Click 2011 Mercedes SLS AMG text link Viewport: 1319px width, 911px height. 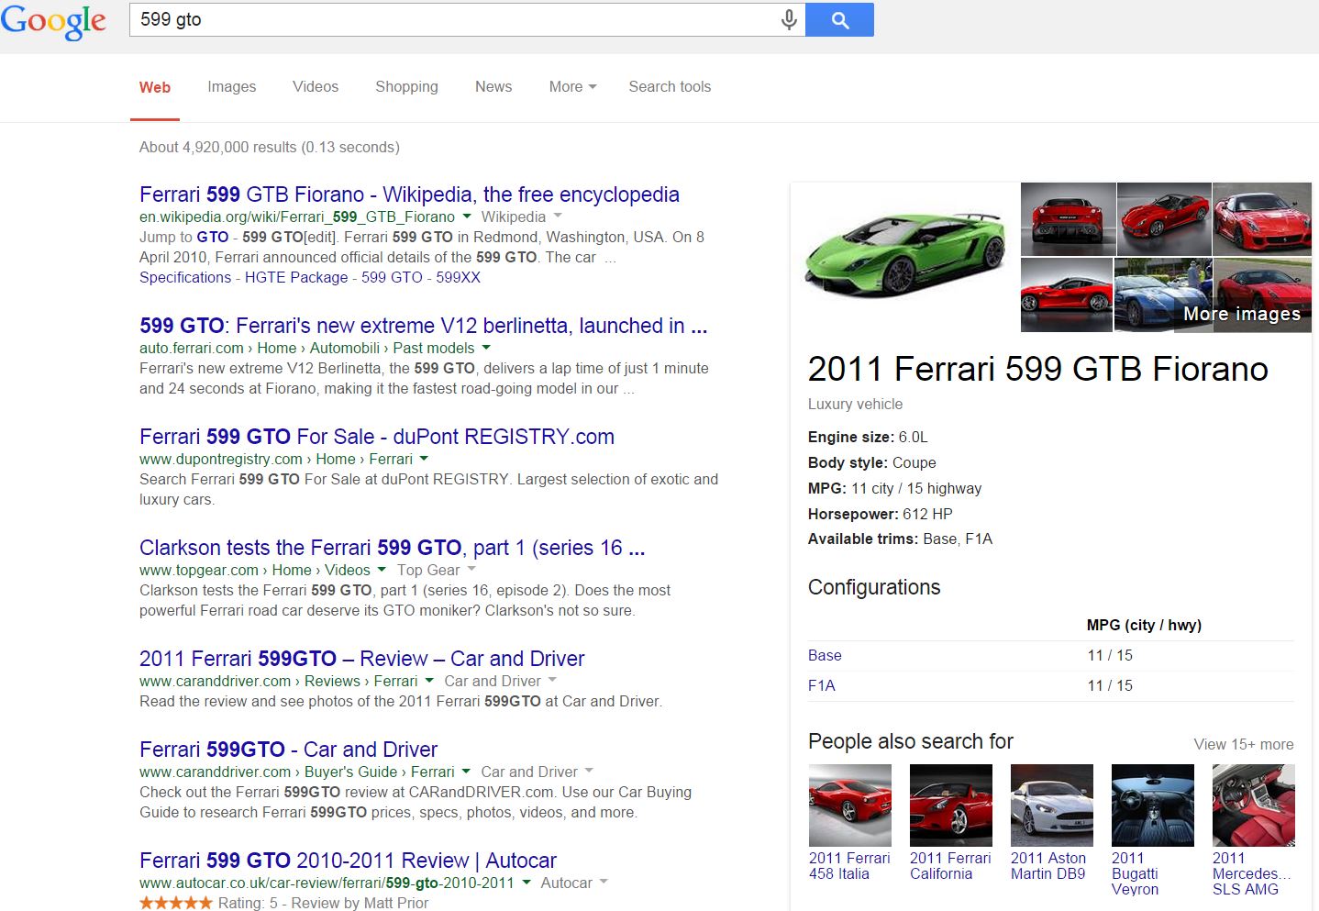pyautogui.click(x=1251, y=873)
